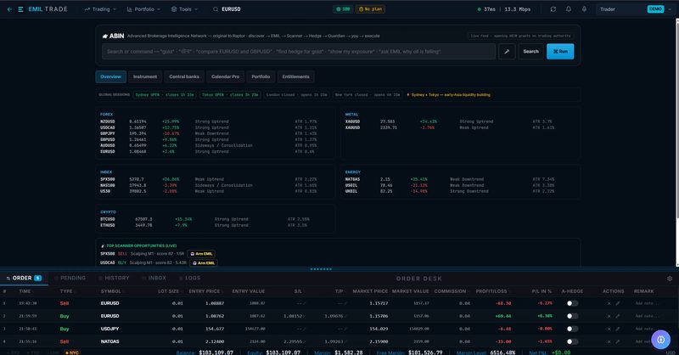
Task: Sort orders by the SYMBOL column header
Action: coord(111,291)
